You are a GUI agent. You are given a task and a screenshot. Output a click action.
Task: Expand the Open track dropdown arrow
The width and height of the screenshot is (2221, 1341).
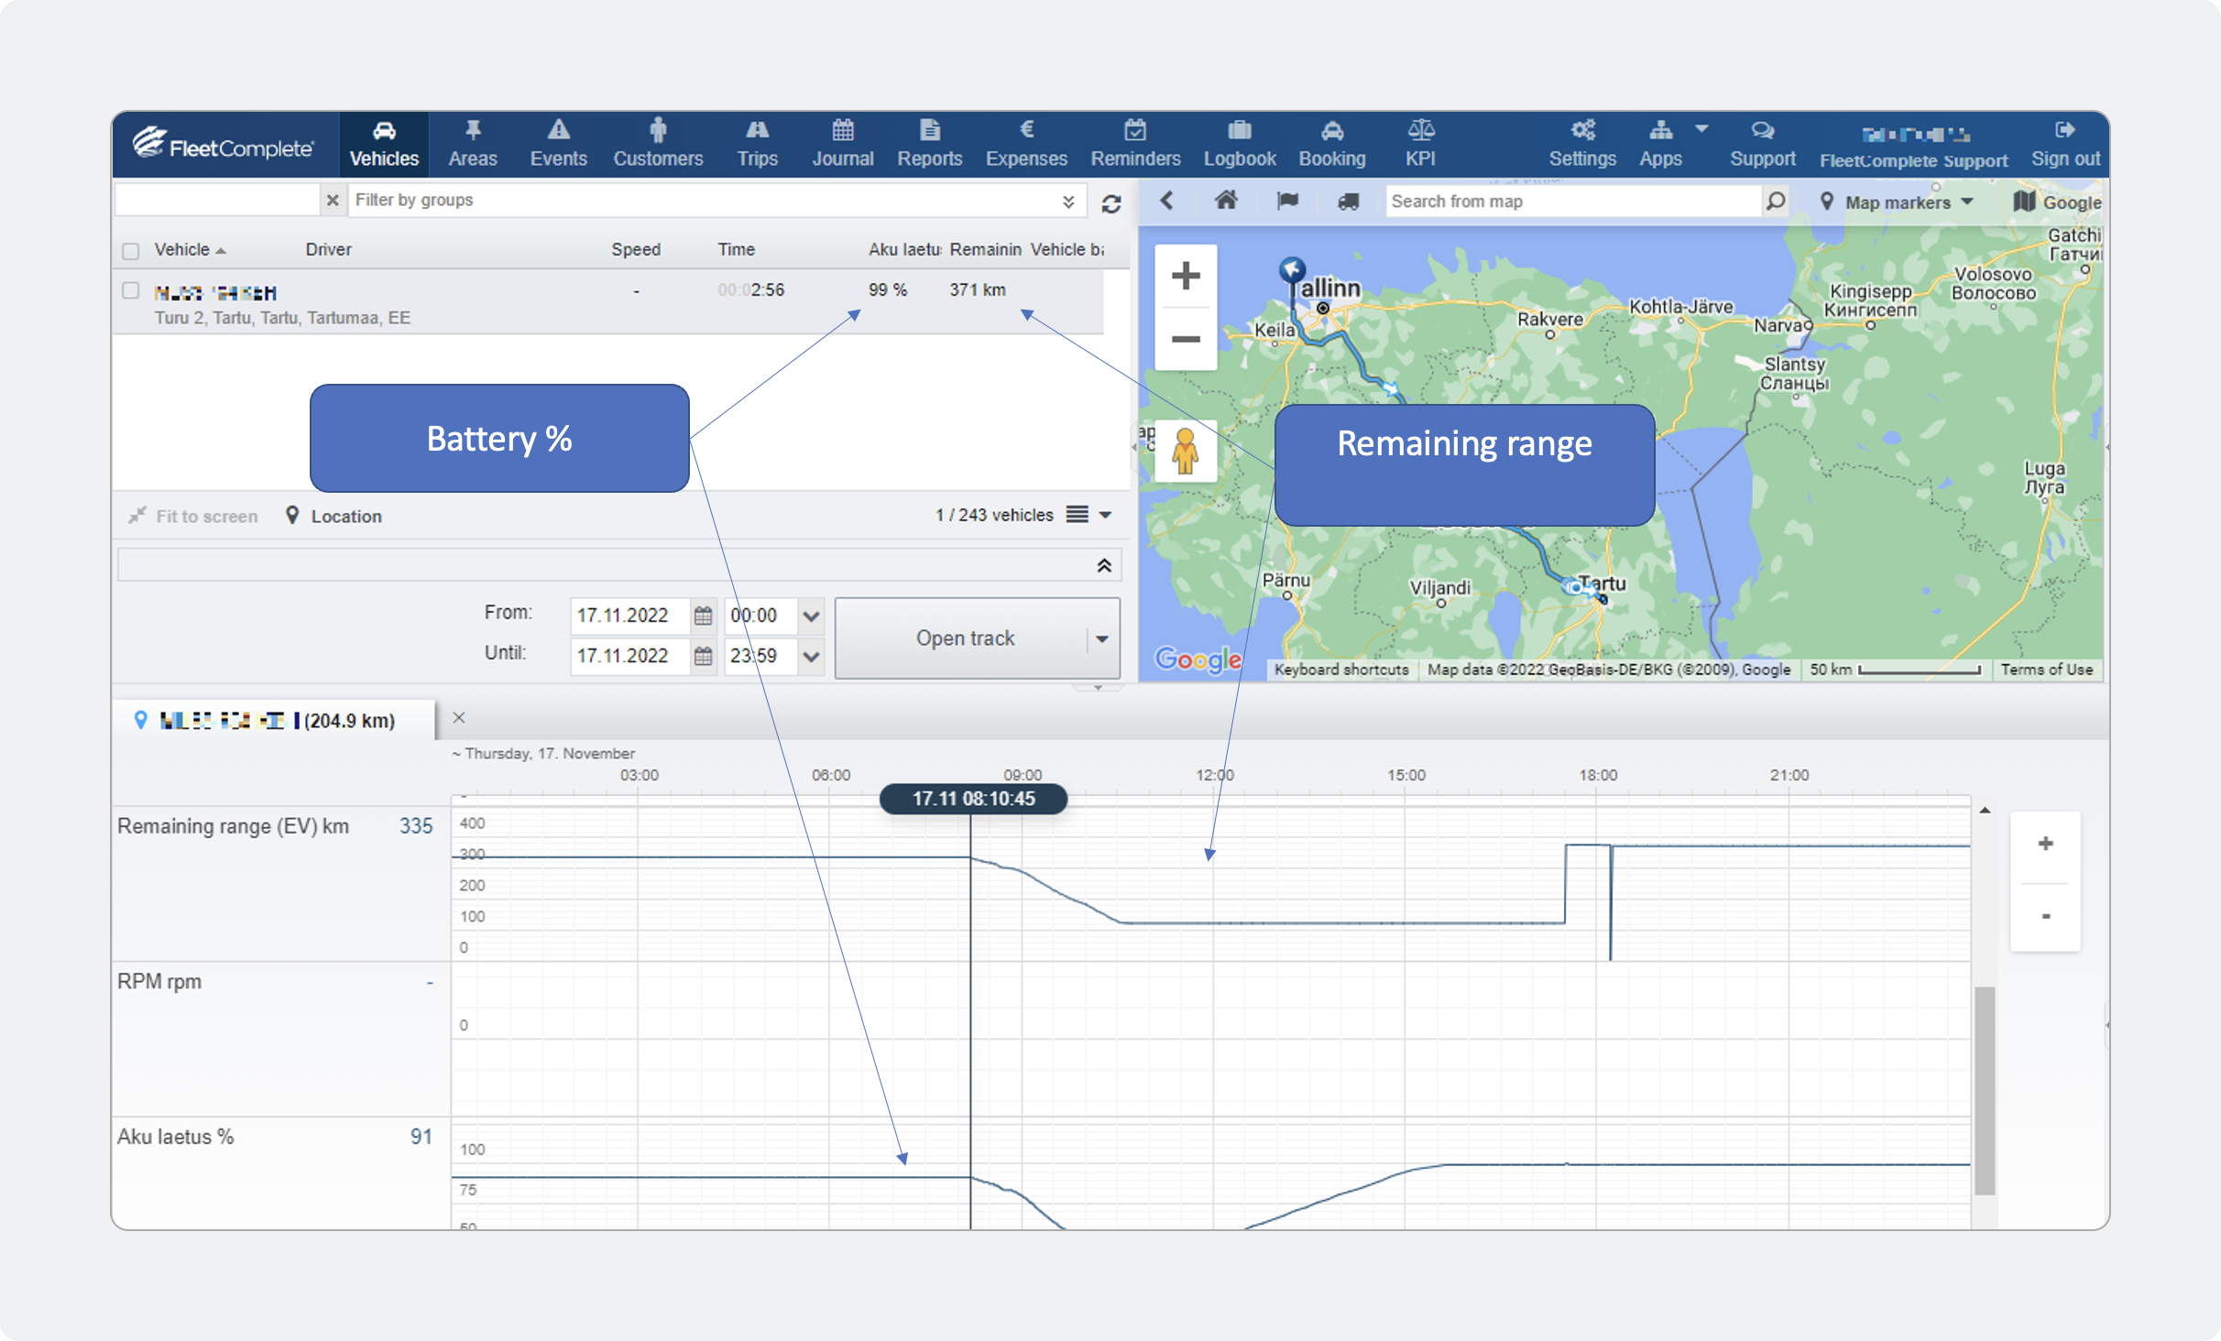pyautogui.click(x=1103, y=638)
